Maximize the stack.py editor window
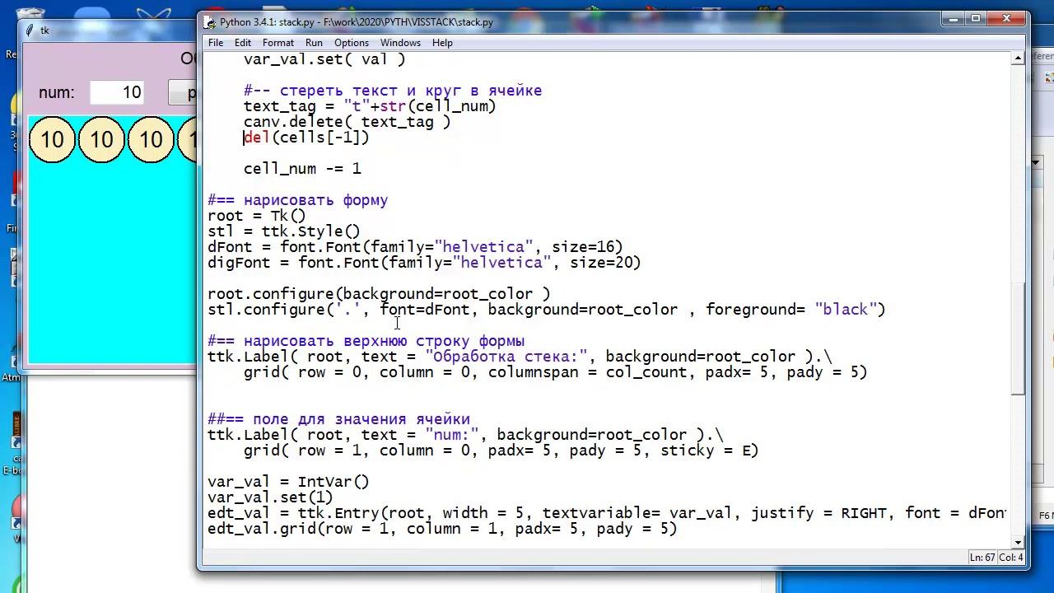The image size is (1054, 593). pyautogui.click(x=977, y=19)
